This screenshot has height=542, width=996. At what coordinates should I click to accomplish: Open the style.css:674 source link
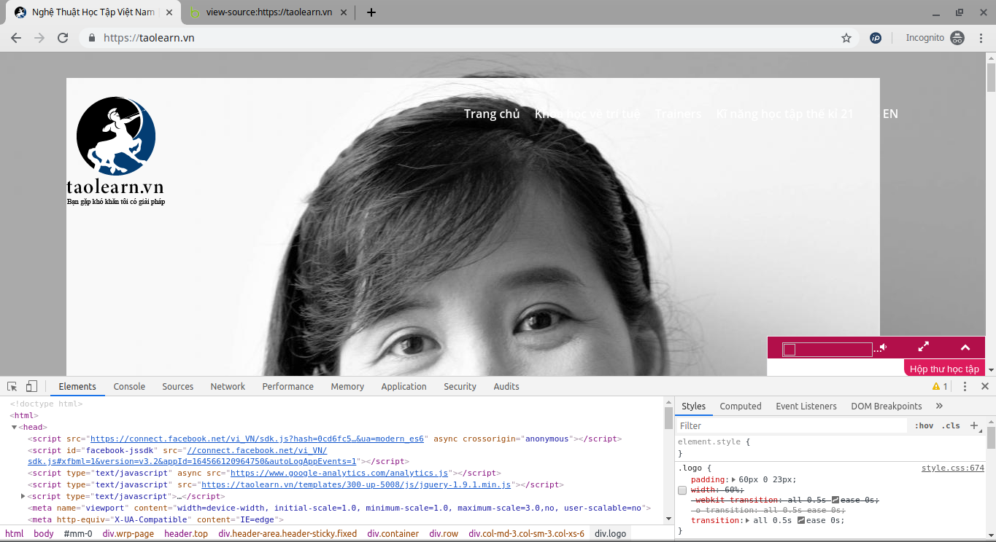tap(953, 468)
